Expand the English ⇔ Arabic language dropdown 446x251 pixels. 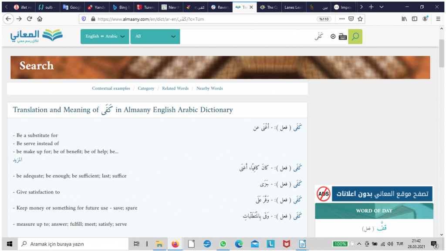[105, 37]
